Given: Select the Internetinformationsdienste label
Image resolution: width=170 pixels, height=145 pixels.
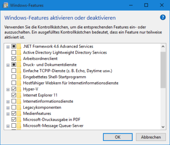Looking at the screenshot, I should (48, 101).
